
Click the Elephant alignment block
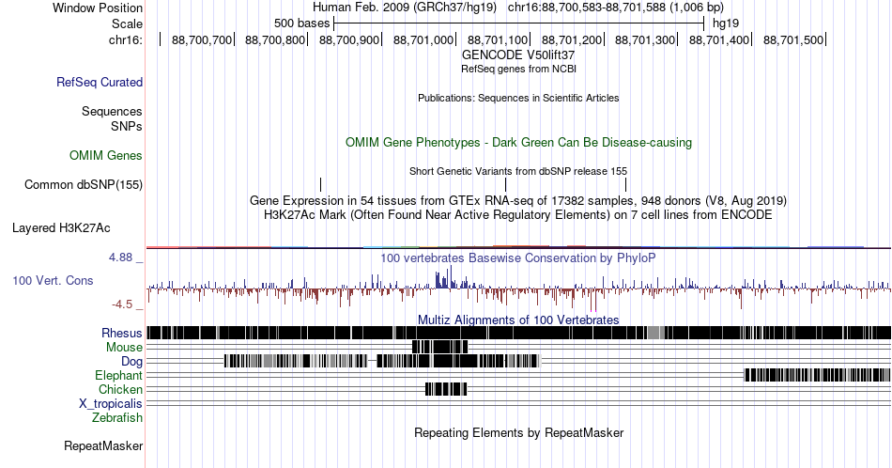tap(818, 375)
